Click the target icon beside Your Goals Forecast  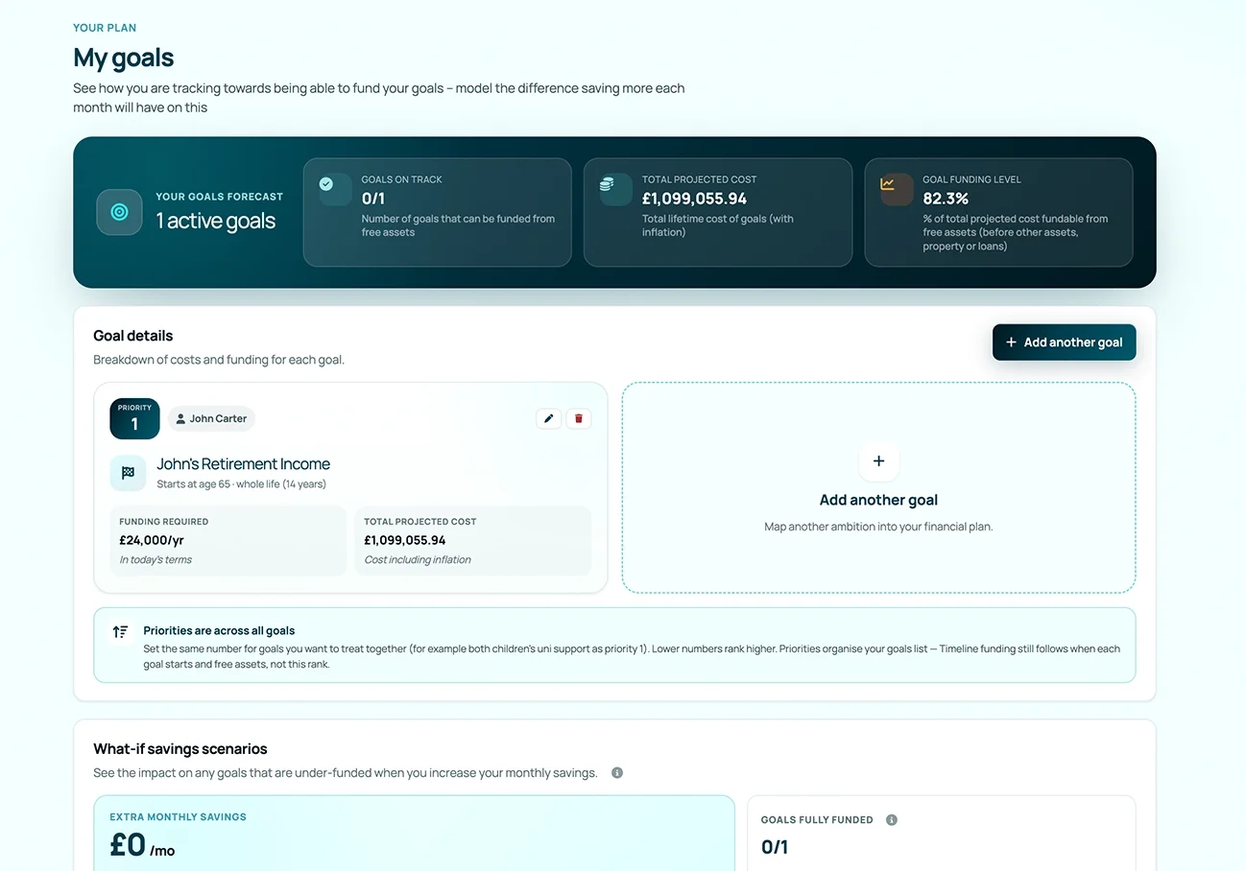coord(119,212)
